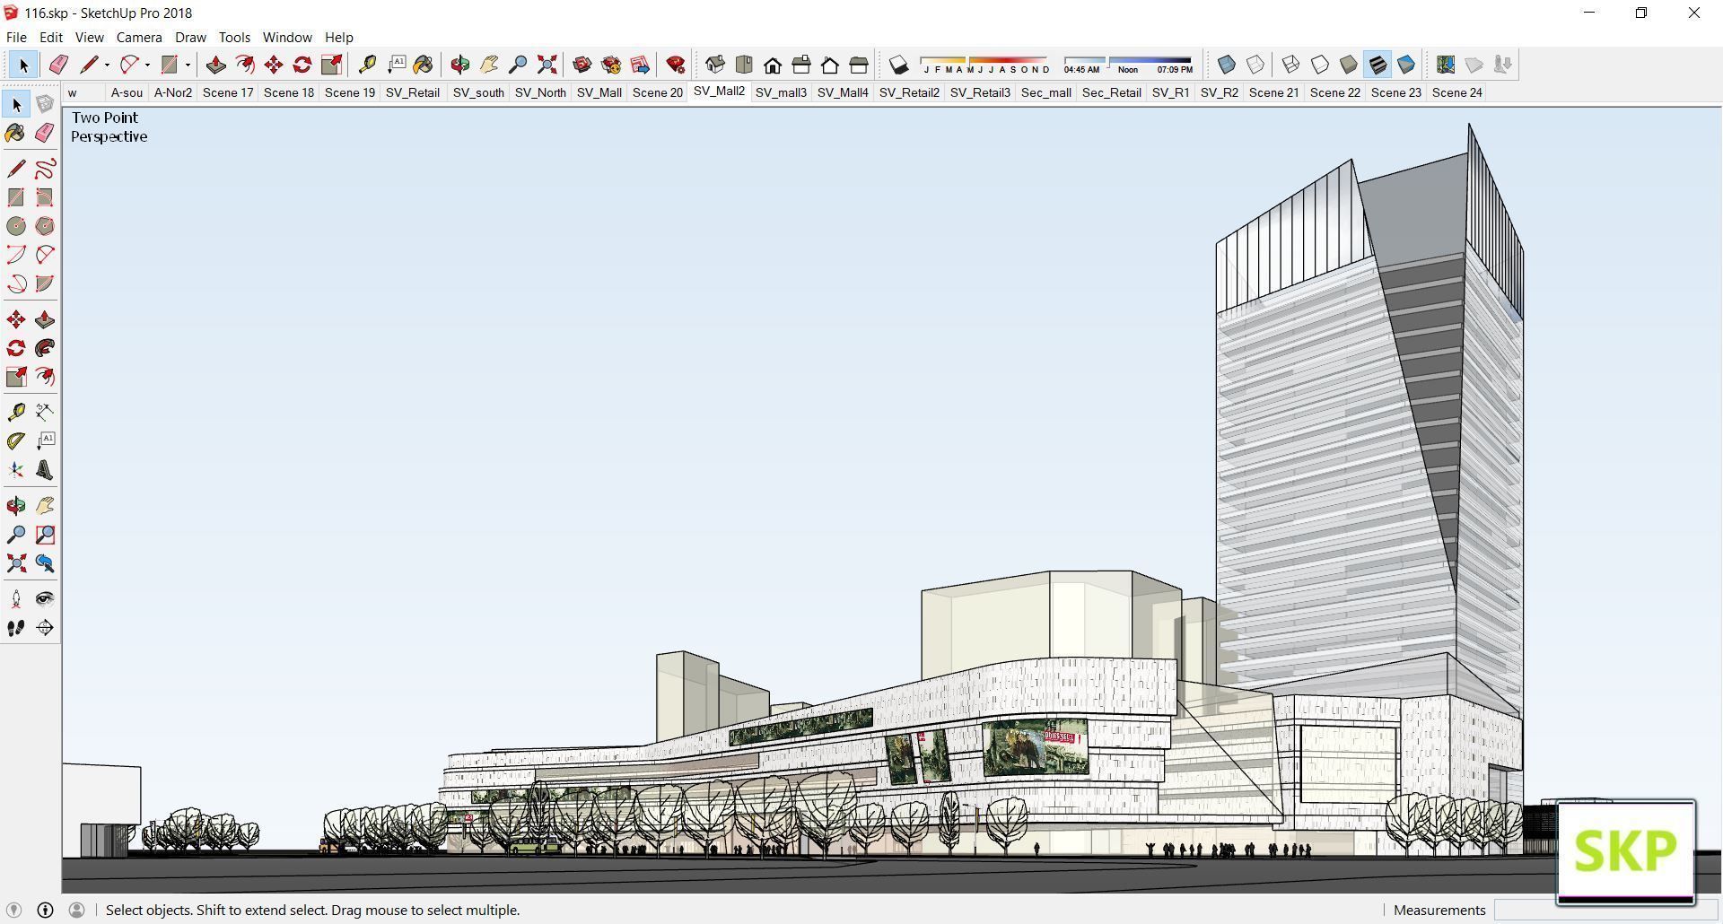The height and width of the screenshot is (924, 1723).
Task: Expand the Arc tool dropdown arrow
Action: pos(147,65)
